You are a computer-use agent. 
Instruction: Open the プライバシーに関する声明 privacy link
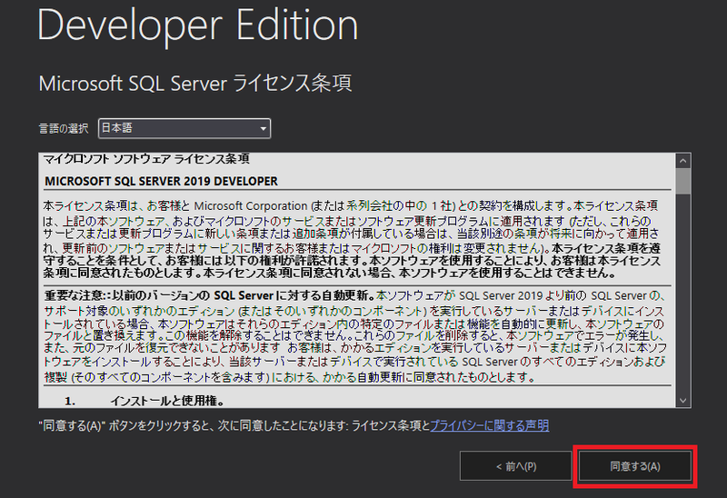pyautogui.click(x=490, y=425)
